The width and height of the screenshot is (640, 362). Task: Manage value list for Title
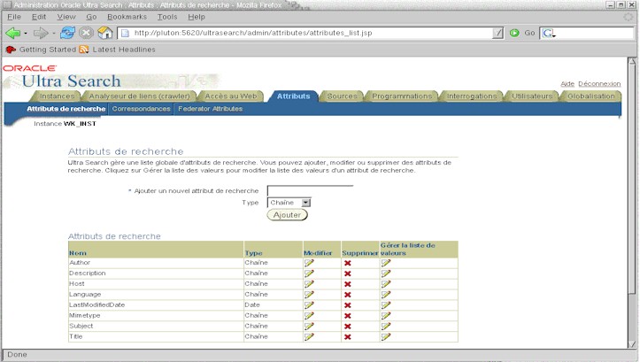click(386, 337)
